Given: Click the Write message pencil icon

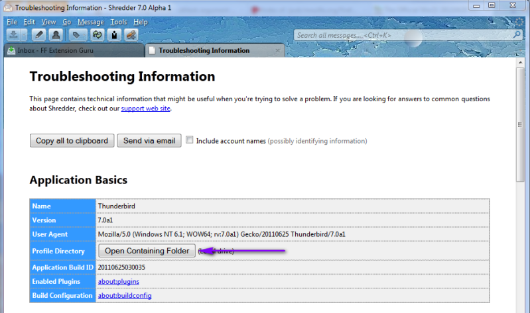Looking at the screenshot, I should point(38,34).
